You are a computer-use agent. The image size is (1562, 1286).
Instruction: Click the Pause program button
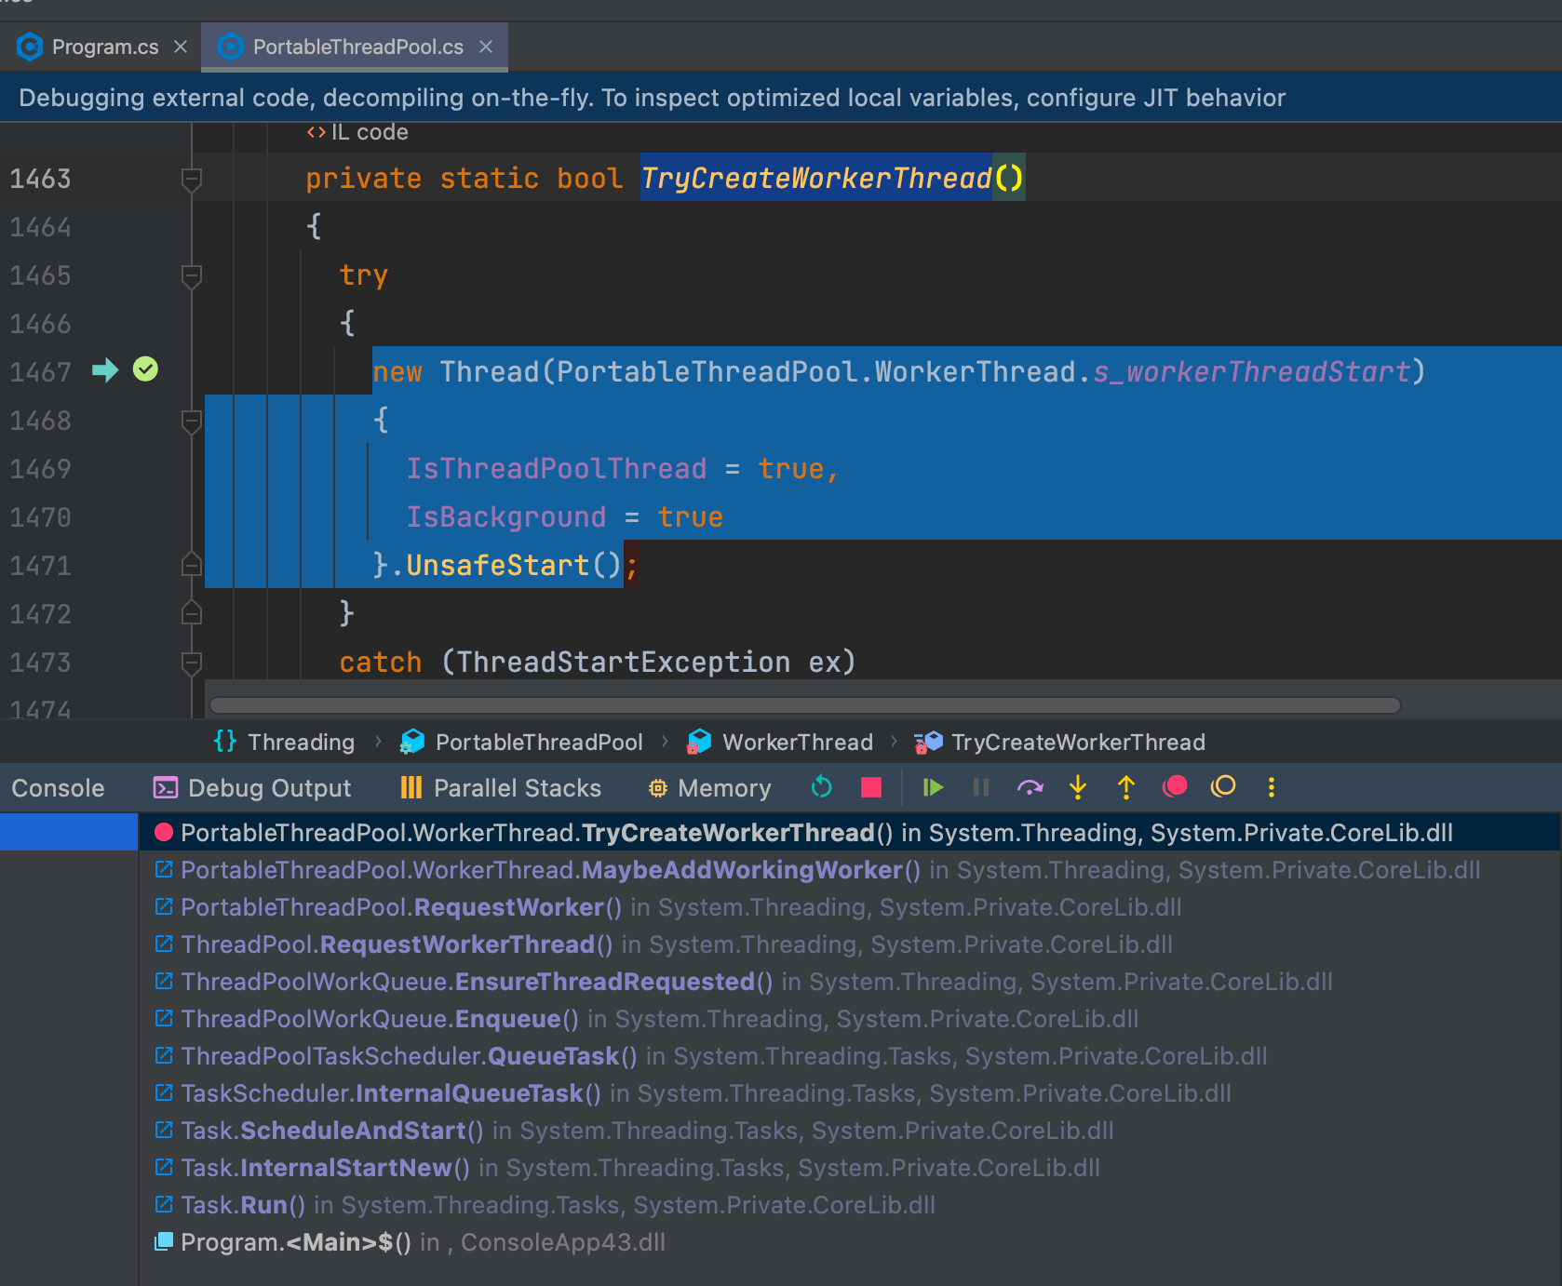click(981, 787)
